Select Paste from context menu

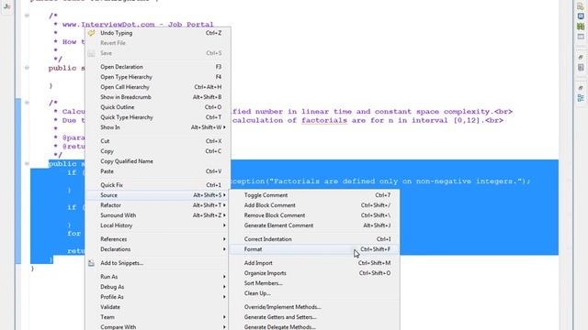157,171
